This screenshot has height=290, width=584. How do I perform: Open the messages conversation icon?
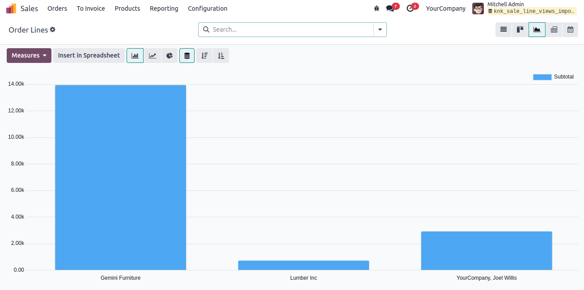(390, 8)
